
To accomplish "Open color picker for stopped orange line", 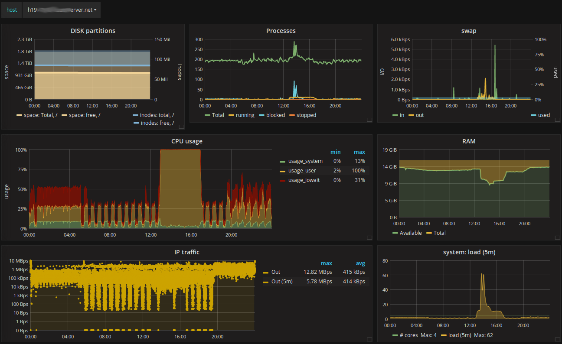I will [x=292, y=116].
